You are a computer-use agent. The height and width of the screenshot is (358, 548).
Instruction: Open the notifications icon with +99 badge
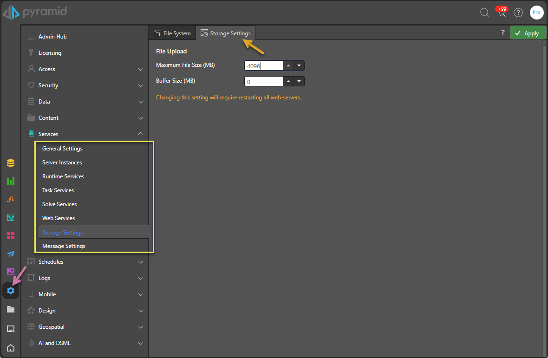pyautogui.click(x=502, y=13)
